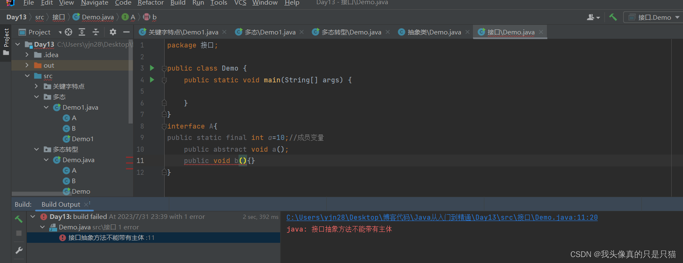Open the Help menu
The height and width of the screenshot is (263, 683).
pos(292,3)
